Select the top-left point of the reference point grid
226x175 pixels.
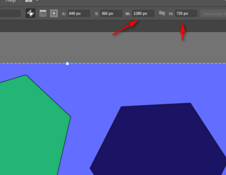click(51, 11)
